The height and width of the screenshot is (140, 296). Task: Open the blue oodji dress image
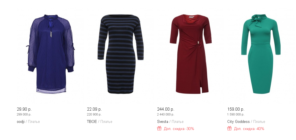pyautogui.click(x=50, y=54)
